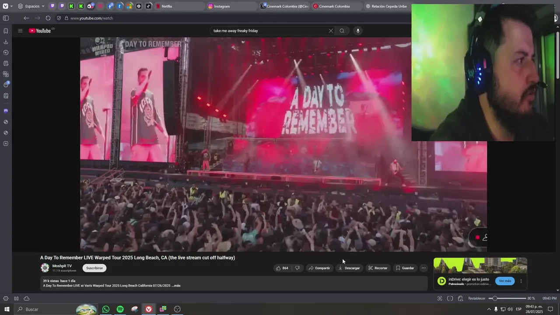
Task: Open the Notes panel in sidebar
Action: point(6,63)
